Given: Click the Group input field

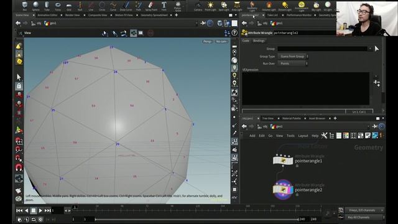Looking at the screenshot, I should point(322,49).
